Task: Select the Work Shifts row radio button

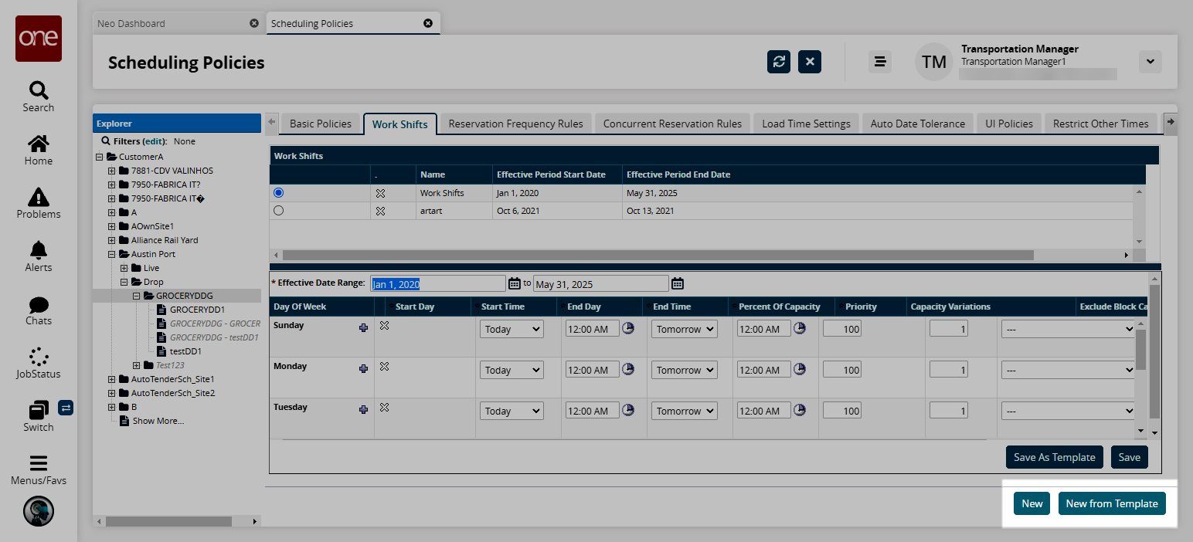Action: coord(279,192)
